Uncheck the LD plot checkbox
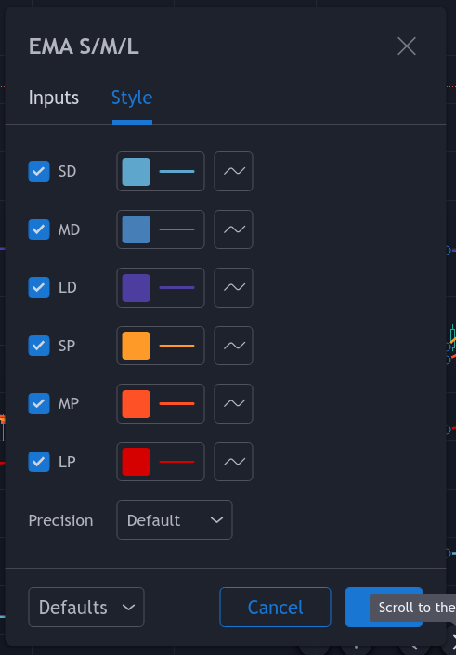Screen dimensions: 456x655 coord(39,287)
